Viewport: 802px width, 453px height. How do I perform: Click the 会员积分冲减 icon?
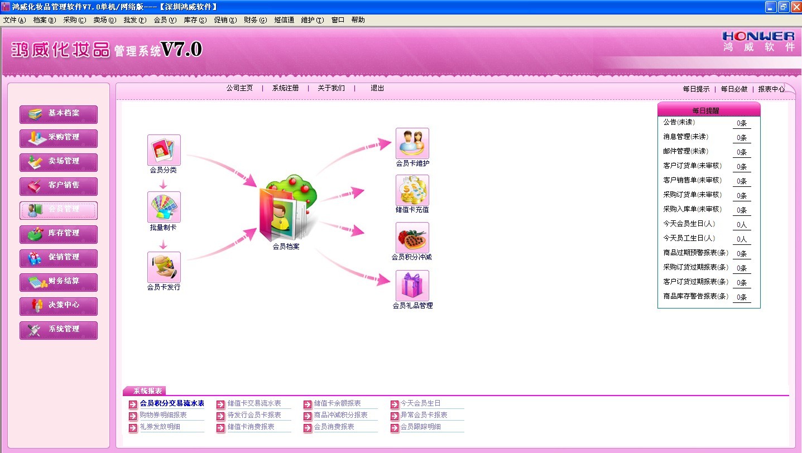412,238
